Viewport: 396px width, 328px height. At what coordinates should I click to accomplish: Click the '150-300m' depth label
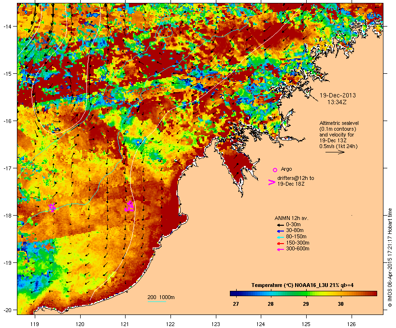pyautogui.click(x=298, y=243)
